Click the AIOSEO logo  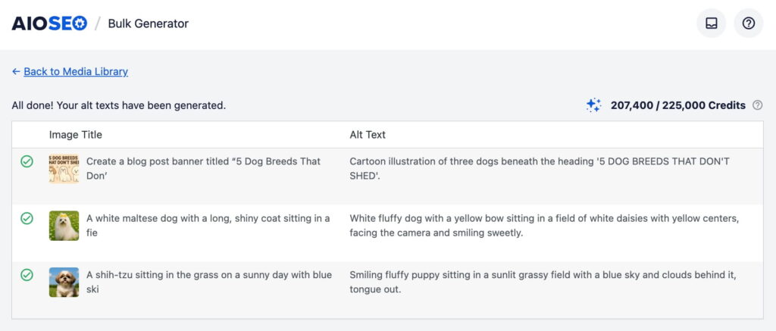click(49, 23)
